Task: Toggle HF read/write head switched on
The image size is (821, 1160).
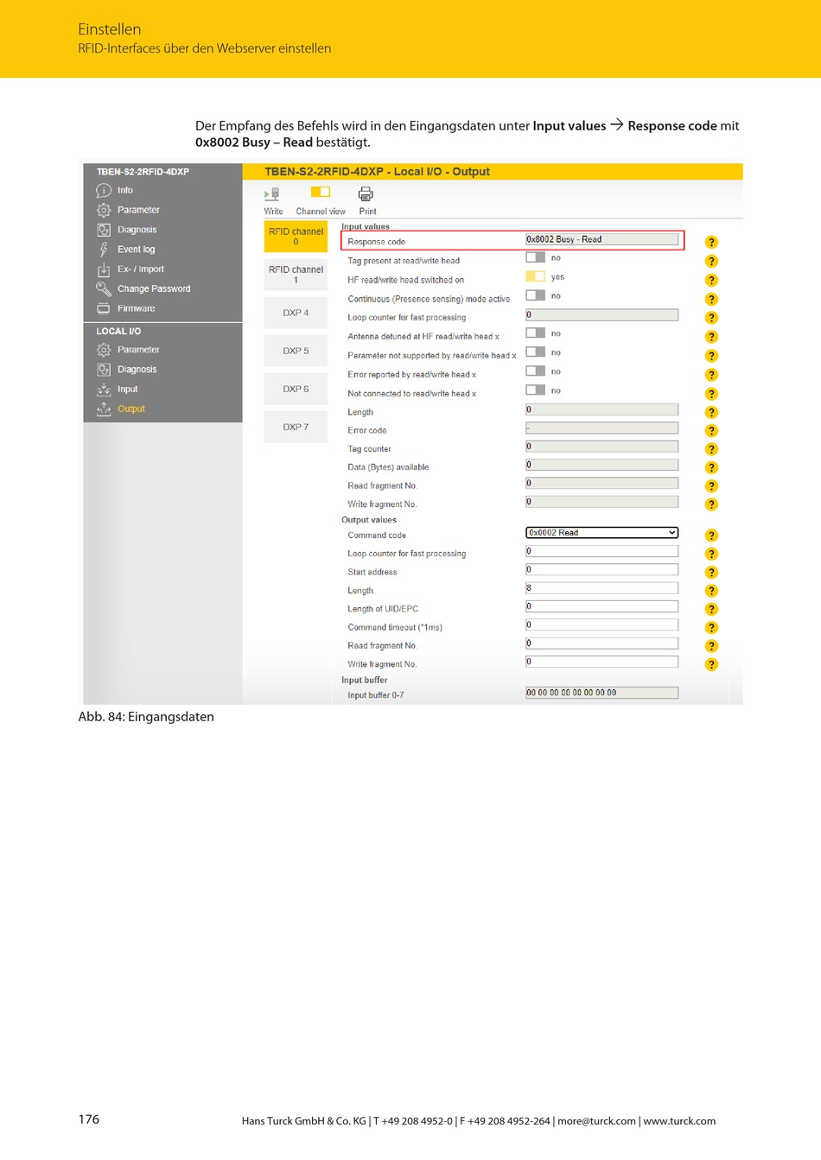Action: coord(535,276)
